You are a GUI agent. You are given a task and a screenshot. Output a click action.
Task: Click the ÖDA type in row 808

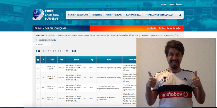coord(91,99)
